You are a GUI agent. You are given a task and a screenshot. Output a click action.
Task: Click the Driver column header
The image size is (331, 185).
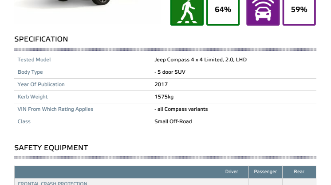point(232,172)
